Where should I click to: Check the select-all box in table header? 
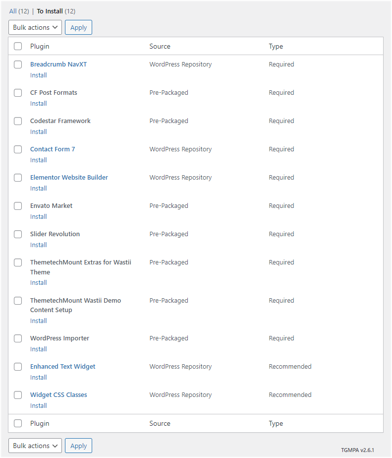pos(18,46)
